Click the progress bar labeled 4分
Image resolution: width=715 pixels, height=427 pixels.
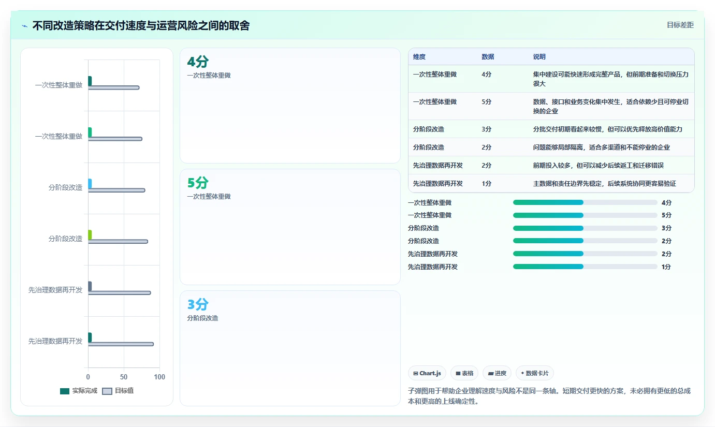pos(585,202)
